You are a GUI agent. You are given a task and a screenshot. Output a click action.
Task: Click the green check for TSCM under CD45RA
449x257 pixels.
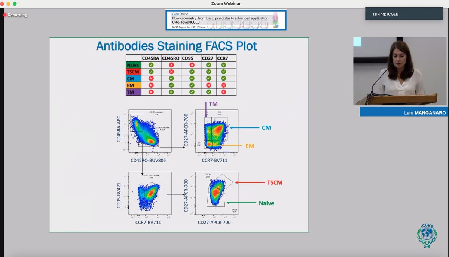tap(151, 72)
